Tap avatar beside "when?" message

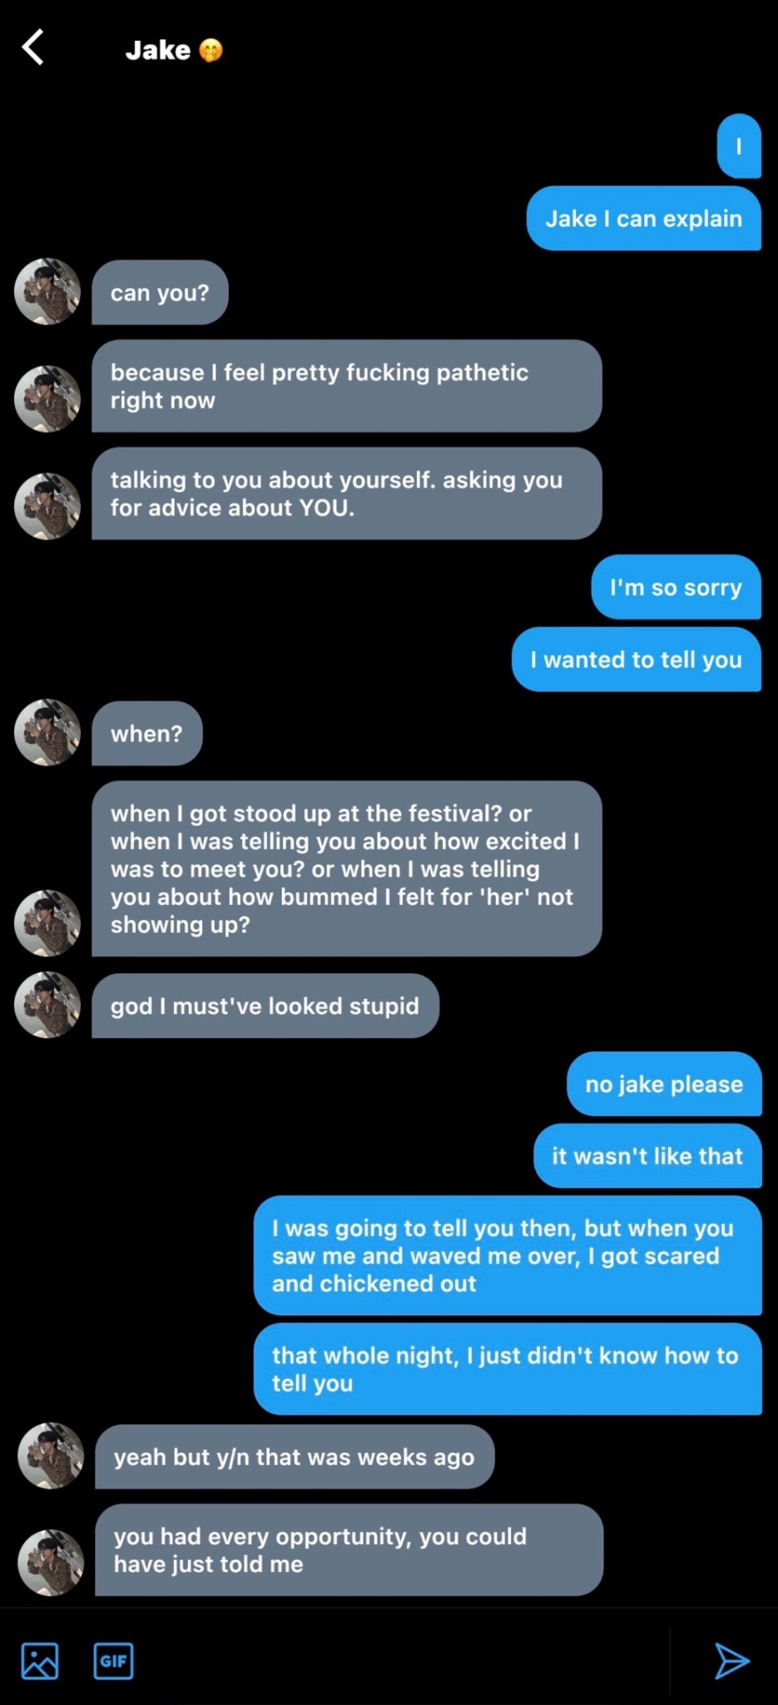tap(47, 733)
